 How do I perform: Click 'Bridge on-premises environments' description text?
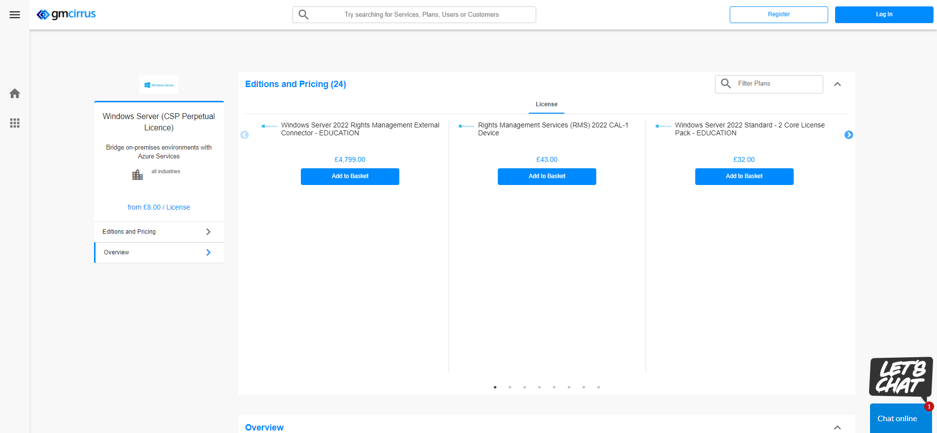click(x=159, y=152)
